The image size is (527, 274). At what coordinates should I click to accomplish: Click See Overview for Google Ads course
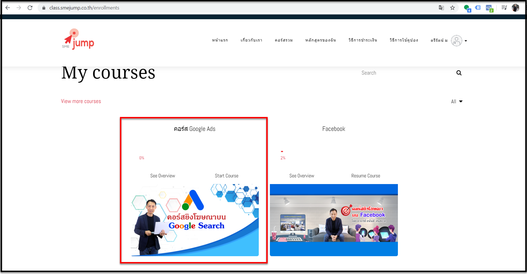[x=162, y=176]
